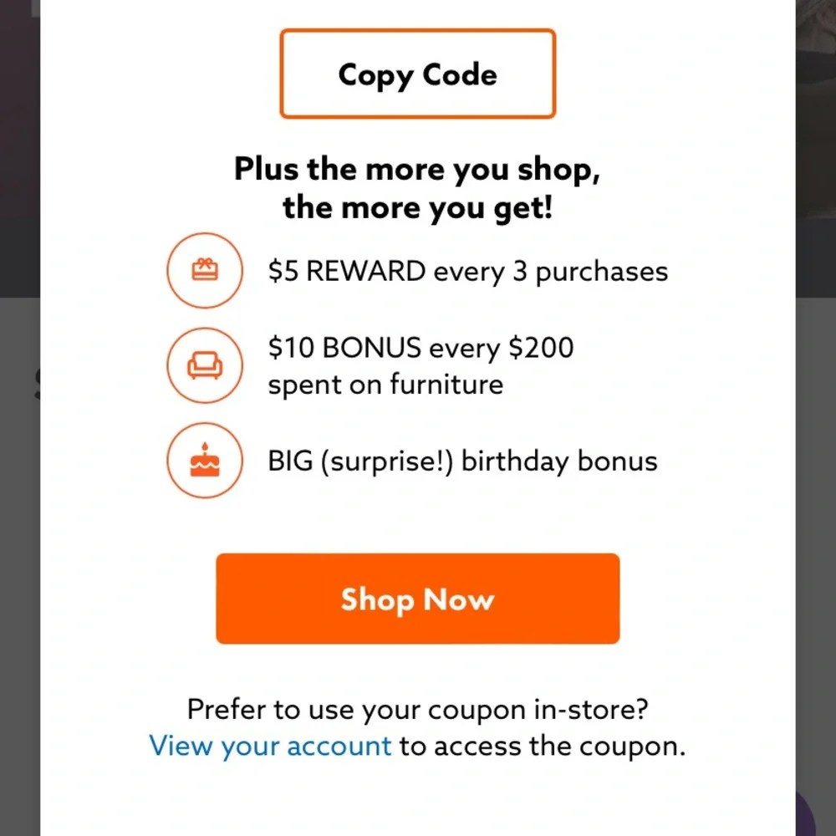Click the "BIG (surprise!) birthday bonus" text

[462, 461]
